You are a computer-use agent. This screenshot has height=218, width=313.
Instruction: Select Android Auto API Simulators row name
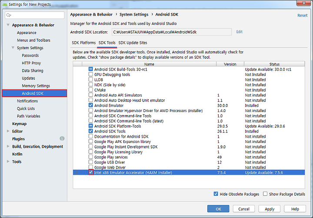click(118, 95)
